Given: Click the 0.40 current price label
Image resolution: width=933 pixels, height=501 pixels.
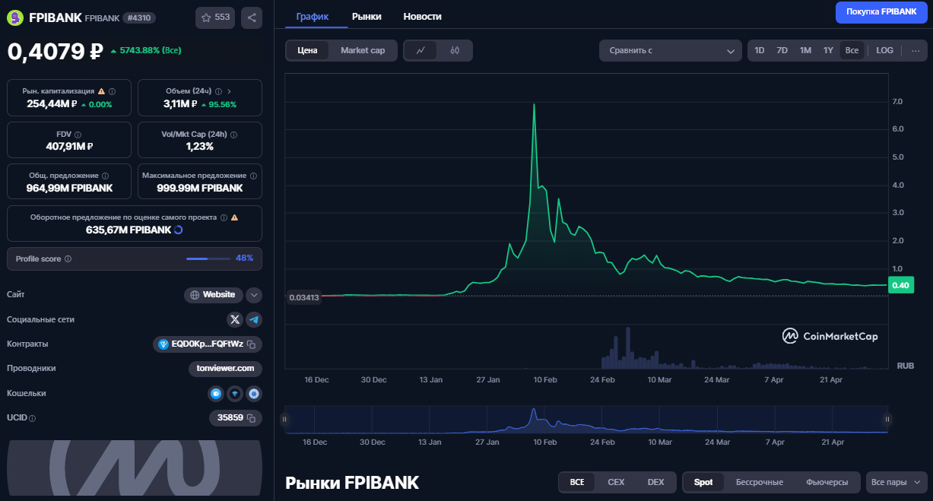Looking at the screenshot, I should [x=900, y=286].
